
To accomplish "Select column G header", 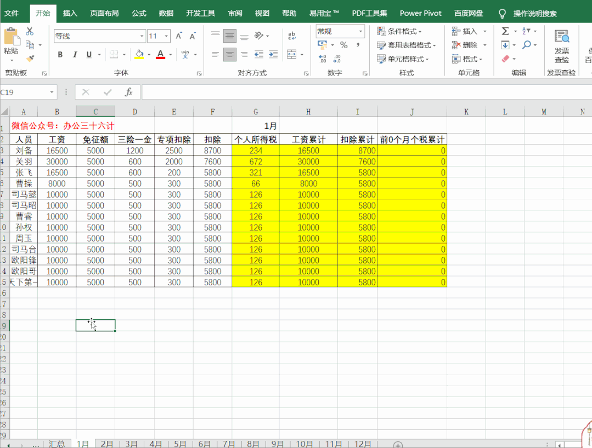I will 256,112.
